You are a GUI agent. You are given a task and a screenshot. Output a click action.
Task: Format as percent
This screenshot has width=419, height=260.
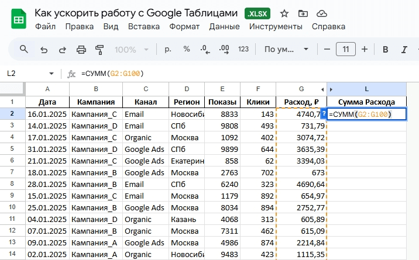pyautogui.click(x=187, y=49)
